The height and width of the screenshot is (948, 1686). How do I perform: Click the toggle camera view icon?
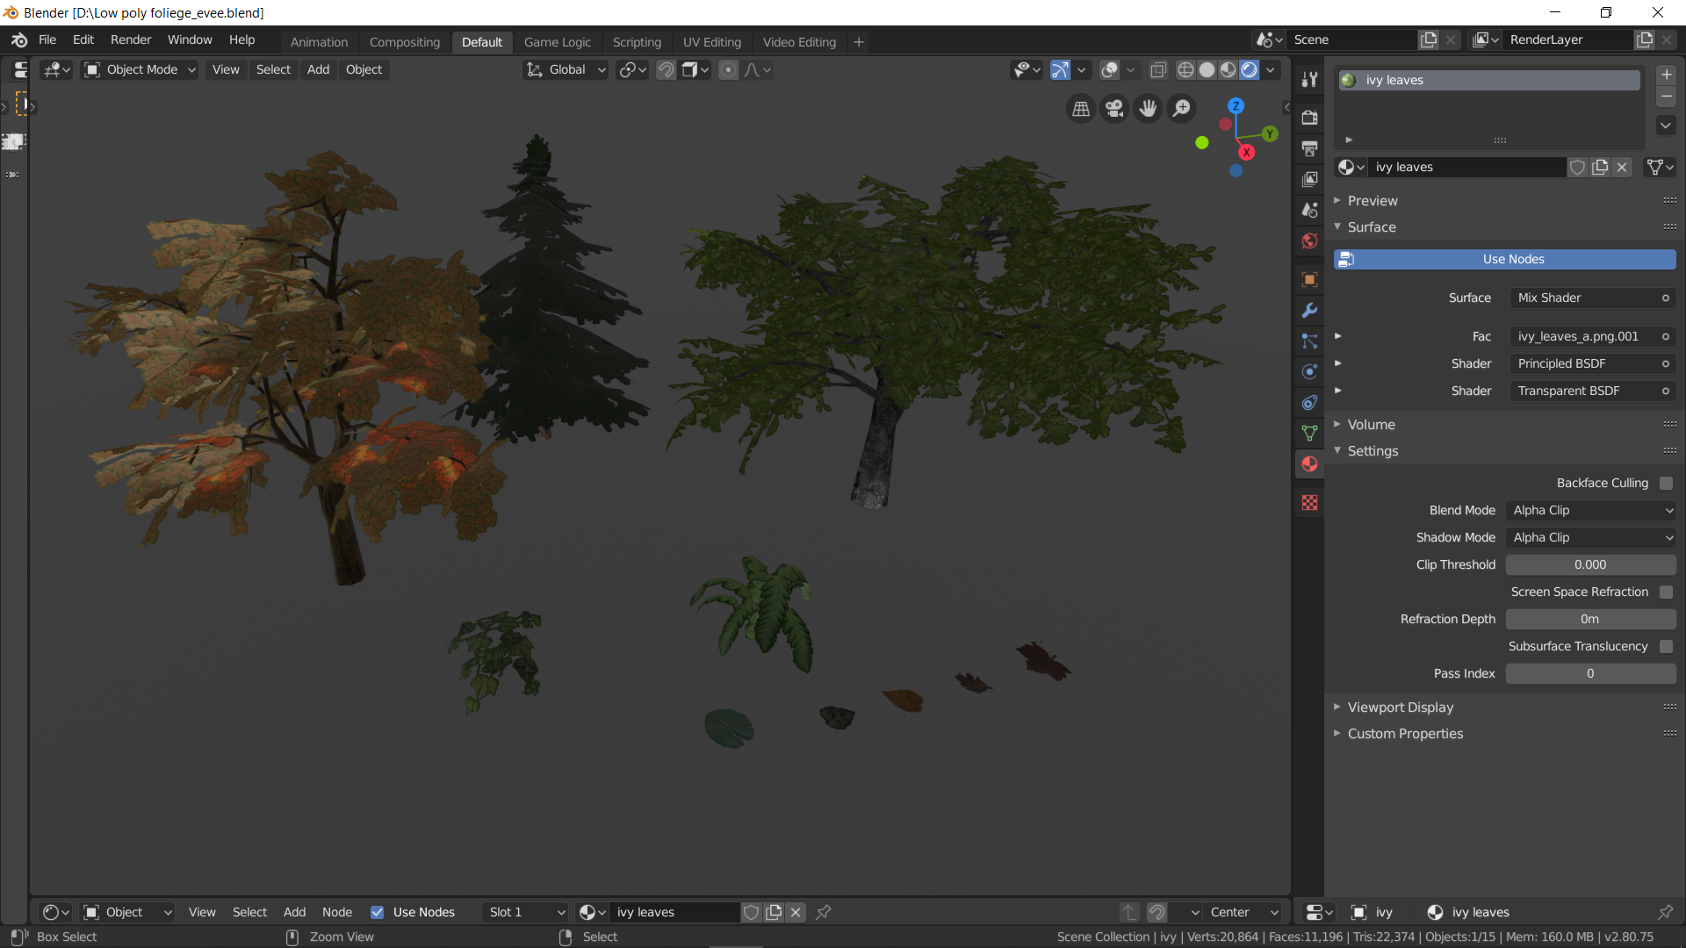1113,108
